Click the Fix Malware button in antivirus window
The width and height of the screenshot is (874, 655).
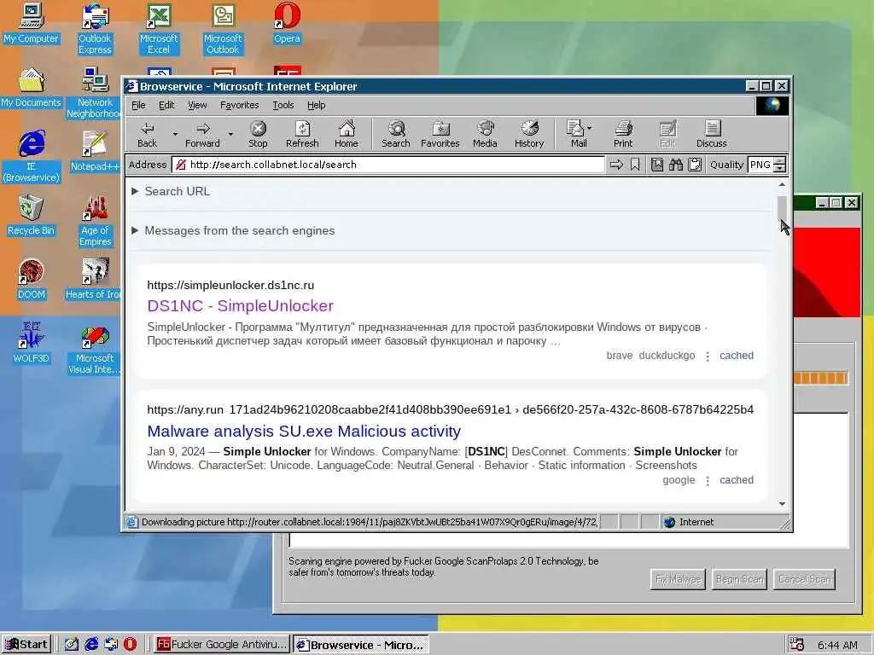point(678,579)
